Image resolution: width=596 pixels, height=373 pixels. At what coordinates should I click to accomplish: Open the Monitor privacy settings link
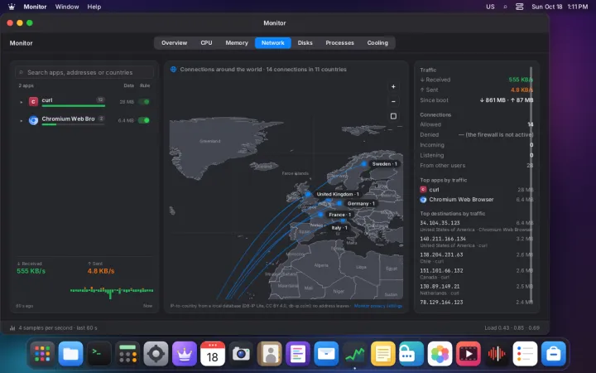click(x=377, y=306)
